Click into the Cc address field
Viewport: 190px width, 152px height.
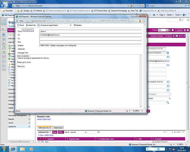91,38
